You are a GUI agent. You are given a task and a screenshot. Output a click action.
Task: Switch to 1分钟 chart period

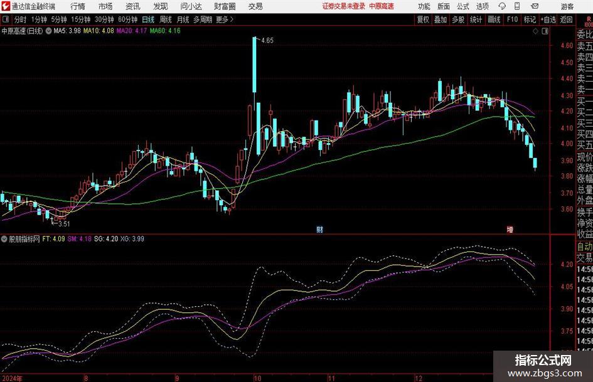point(39,19)
